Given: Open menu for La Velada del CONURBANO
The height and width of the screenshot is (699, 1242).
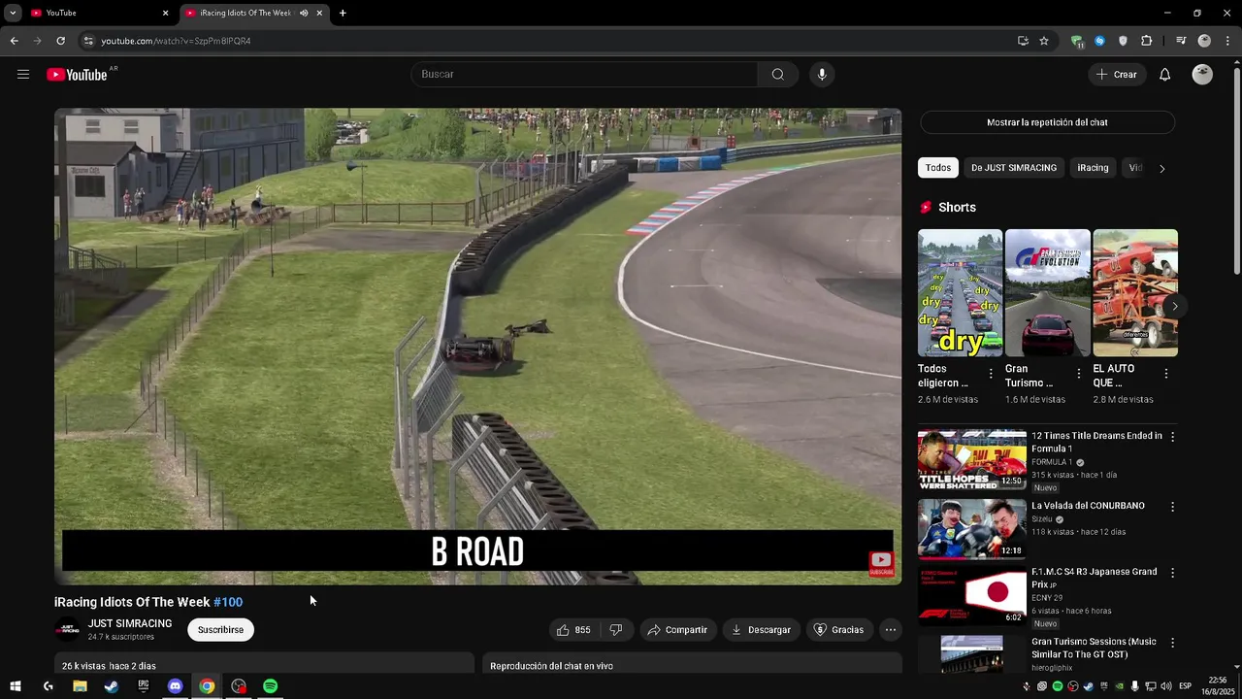Looking at the screenshot, I should 1172,507.
